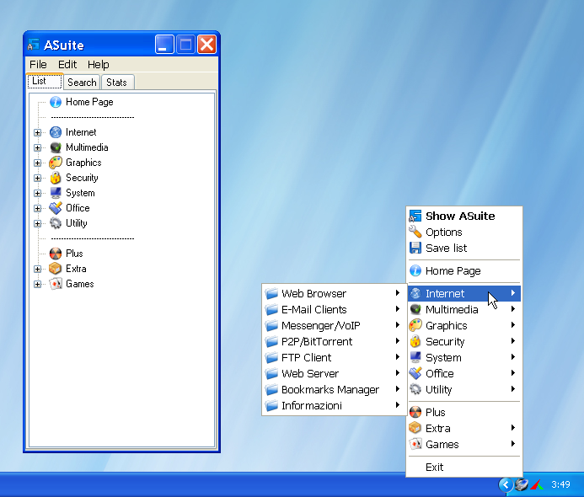
Task: Click the Show ASuite icon in tray menu
Action: click(415, 216)
